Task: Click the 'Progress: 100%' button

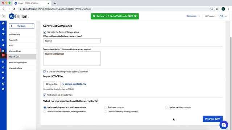Action: pos(213,119)
